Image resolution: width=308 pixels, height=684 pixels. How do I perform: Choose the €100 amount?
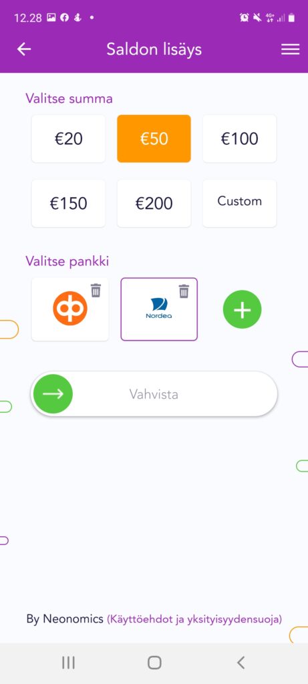coord(239,139)
